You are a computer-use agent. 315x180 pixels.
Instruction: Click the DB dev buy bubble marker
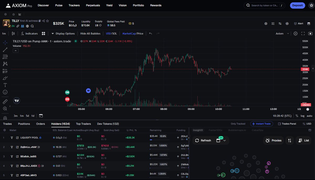(67, 92)
